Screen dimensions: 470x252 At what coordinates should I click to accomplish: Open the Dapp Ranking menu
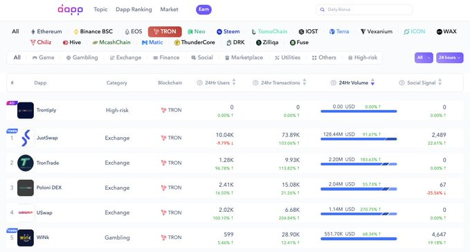click(134, 10)
